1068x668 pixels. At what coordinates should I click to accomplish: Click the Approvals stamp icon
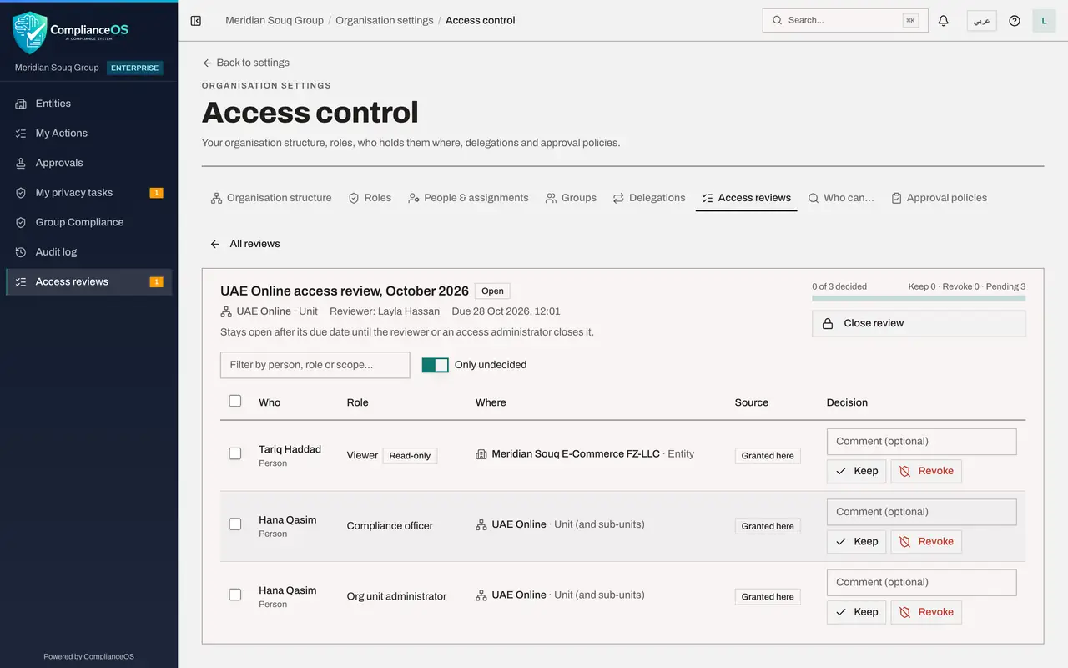click(x=21, y=163)
